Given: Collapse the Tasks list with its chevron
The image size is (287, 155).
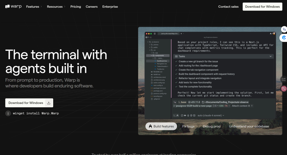Looking at the screenshot, I should (271, 56).
